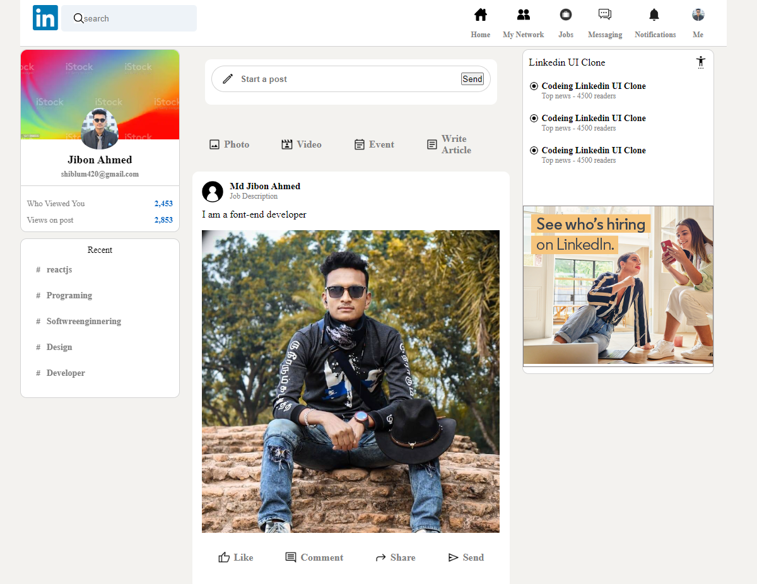757x584 pixels.
Task: Select the third Codeing Linkedin UI Clone radio
Action: tap(534, 150)
